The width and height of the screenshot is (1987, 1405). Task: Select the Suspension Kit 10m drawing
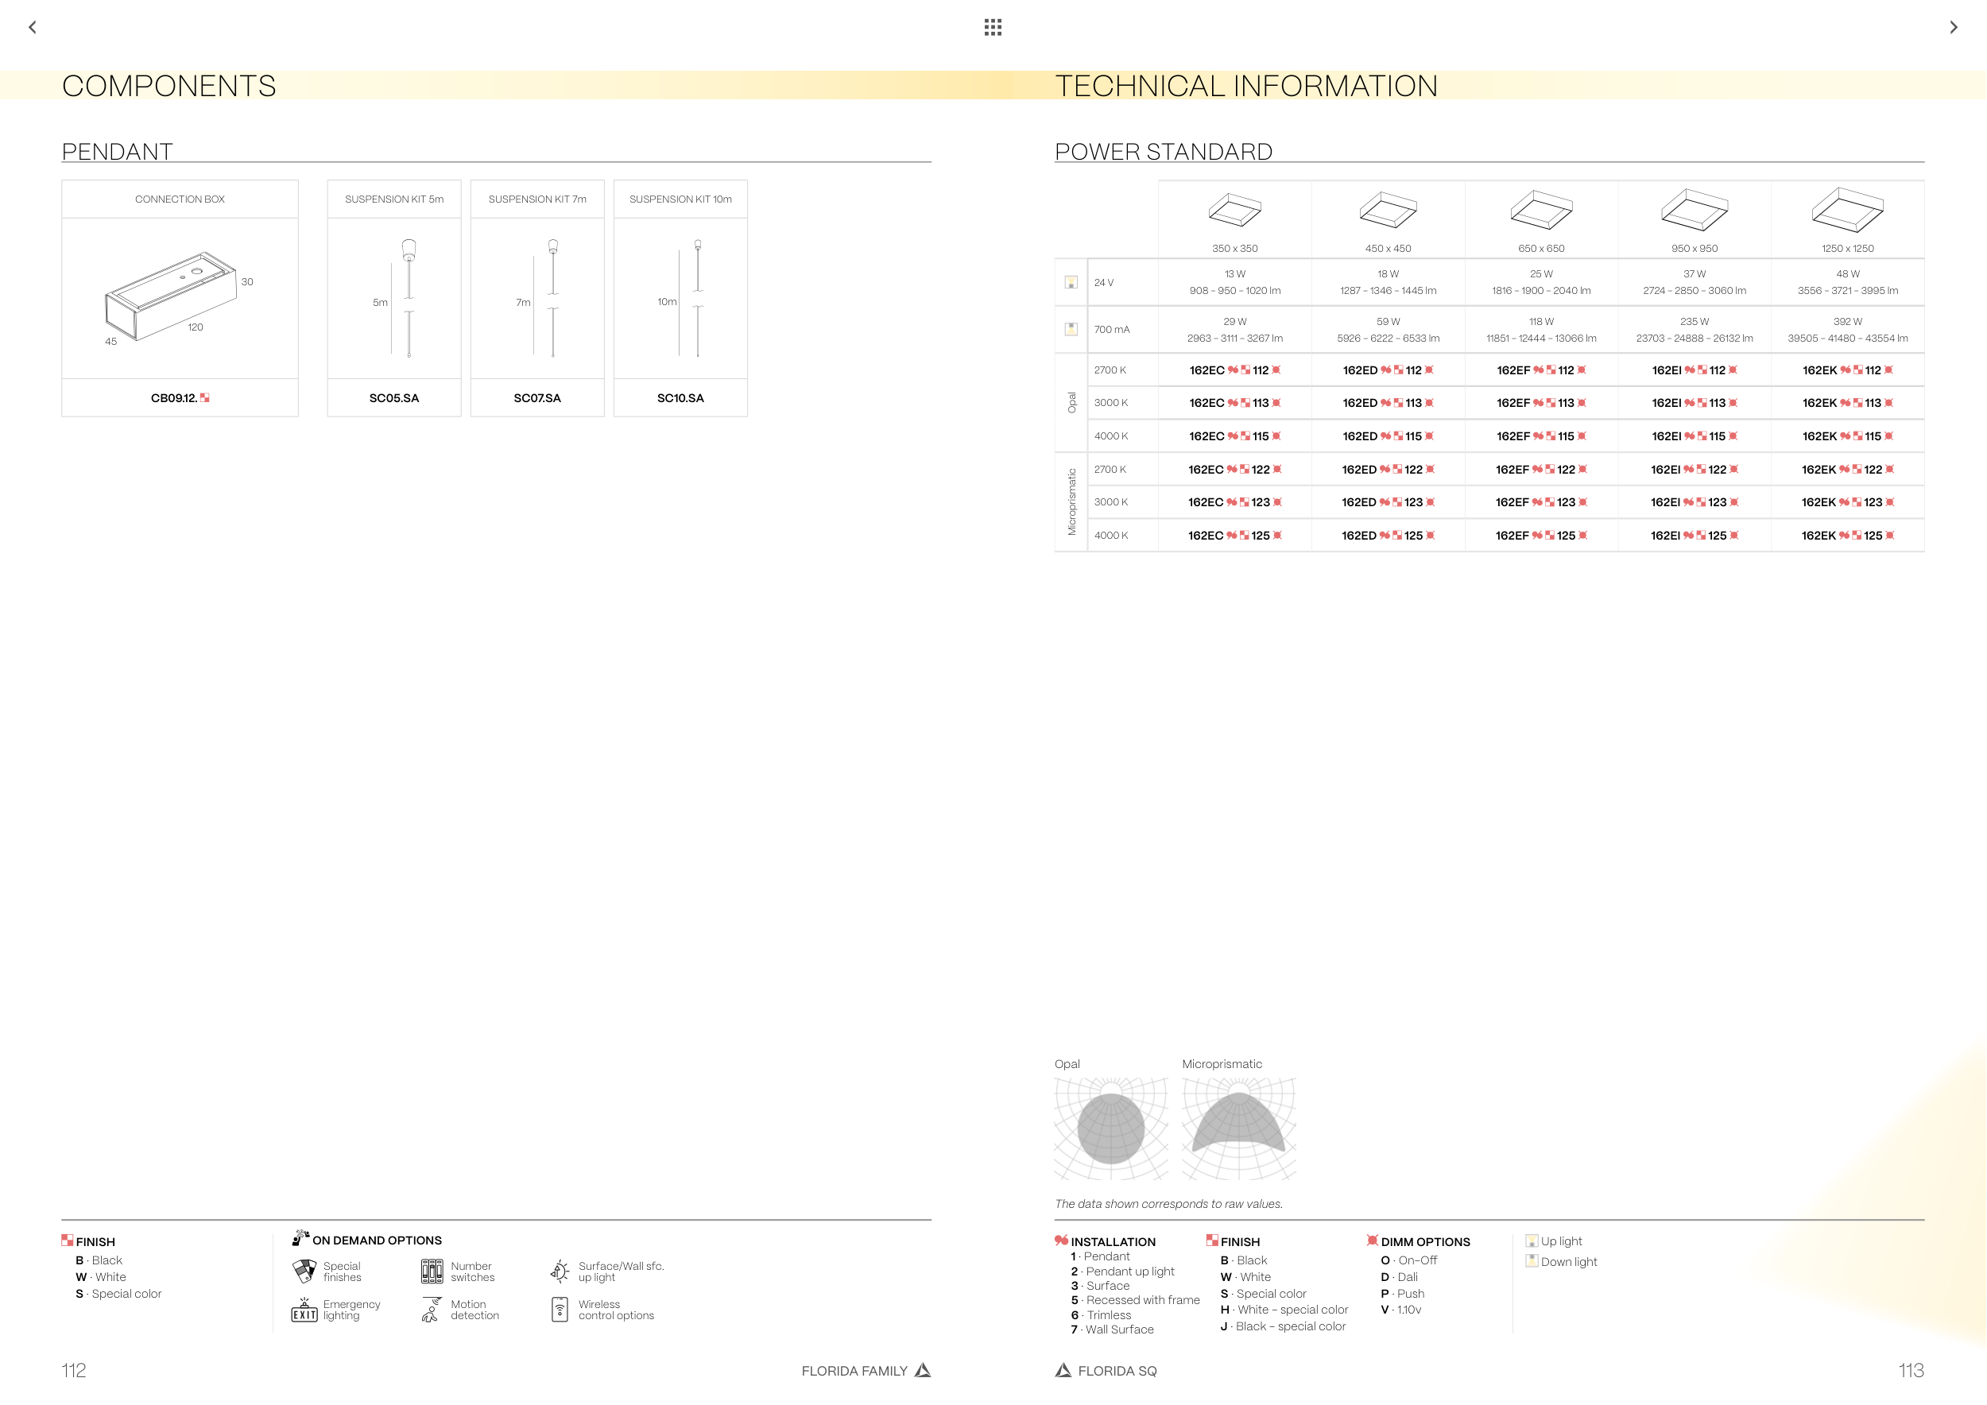690,299
